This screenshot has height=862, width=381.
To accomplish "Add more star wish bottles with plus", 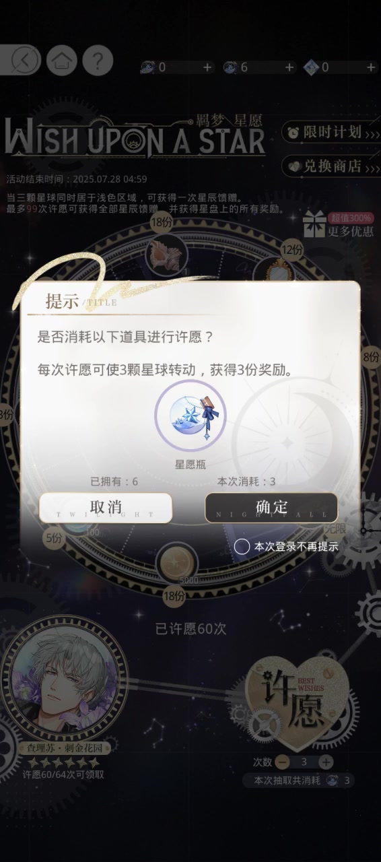I will [x=290, y=67].
